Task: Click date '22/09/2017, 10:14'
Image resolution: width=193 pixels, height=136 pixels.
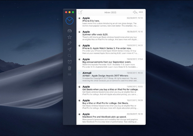Action: (135, 18)
